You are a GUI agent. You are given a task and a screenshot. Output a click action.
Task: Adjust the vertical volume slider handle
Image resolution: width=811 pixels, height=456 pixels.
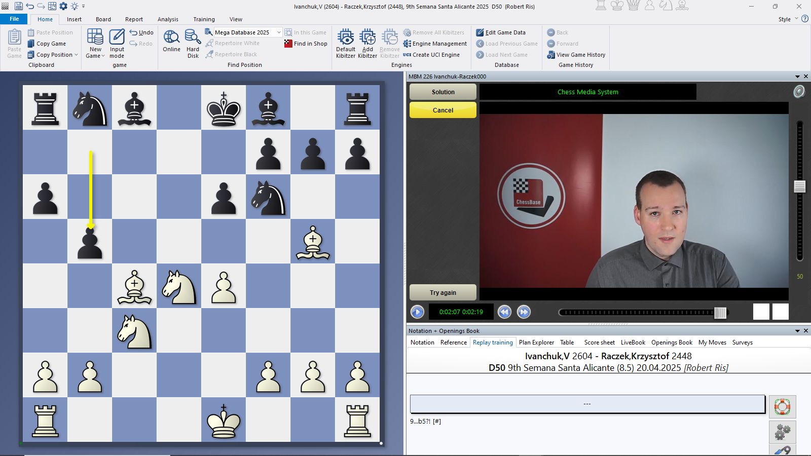[x=799, y=186]
